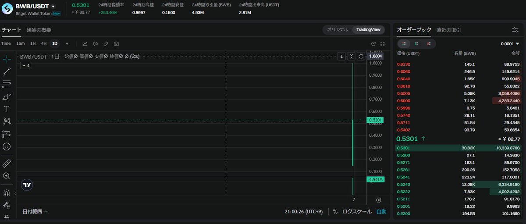Click buy order price 0.5301 row
Image resolution: width=526 pixels, height=224 pixels.
coord(458,148)
